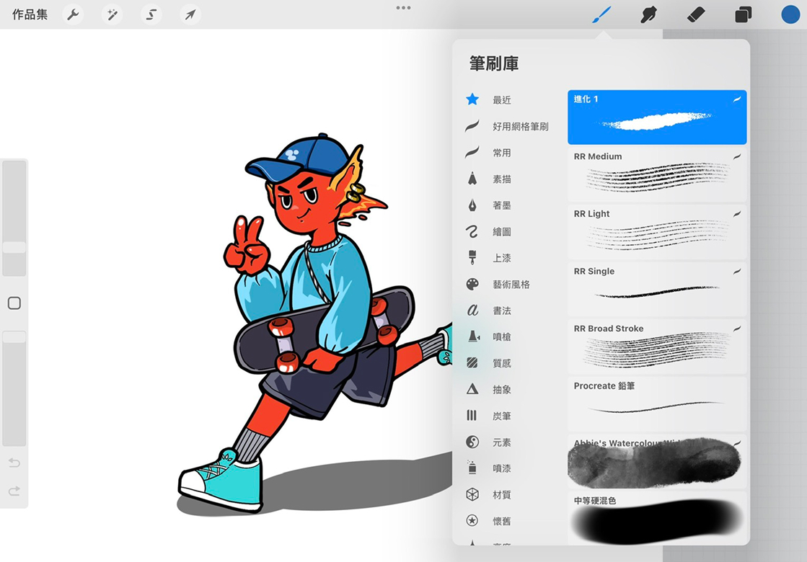The width and height of the screenshot is (807, 562).
Task: Select the 素描 brush set
Action: 501,179
